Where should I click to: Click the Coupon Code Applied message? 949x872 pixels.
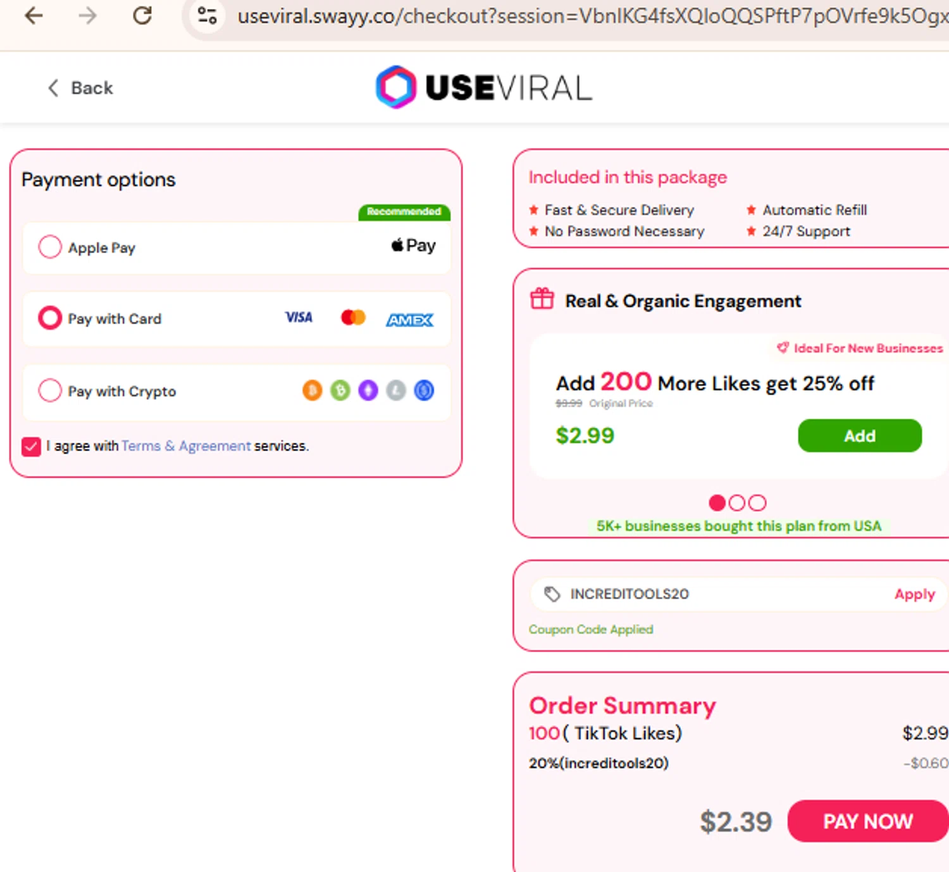591,630
